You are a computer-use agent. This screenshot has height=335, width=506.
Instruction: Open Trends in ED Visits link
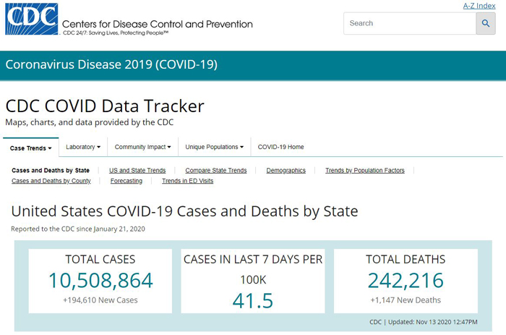point(187,181)
